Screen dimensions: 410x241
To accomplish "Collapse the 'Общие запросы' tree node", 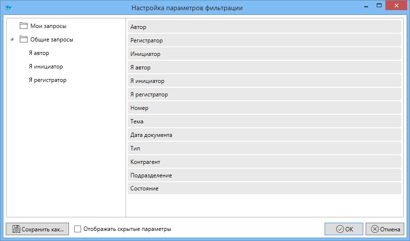I will [12, 40].
